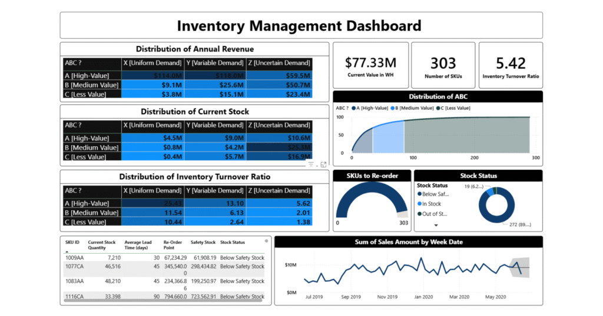The image size is (603, 316).
Task: Click the Current Value in WH card
Action: [x=370, y=66]
